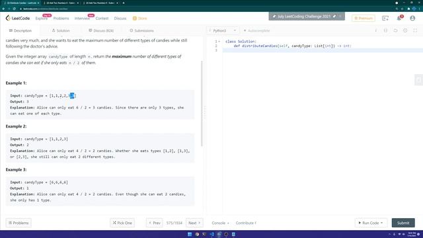This screenshot has height=238, width=423.
Task: Click the taskbar clock
Action: click(412, 234)
